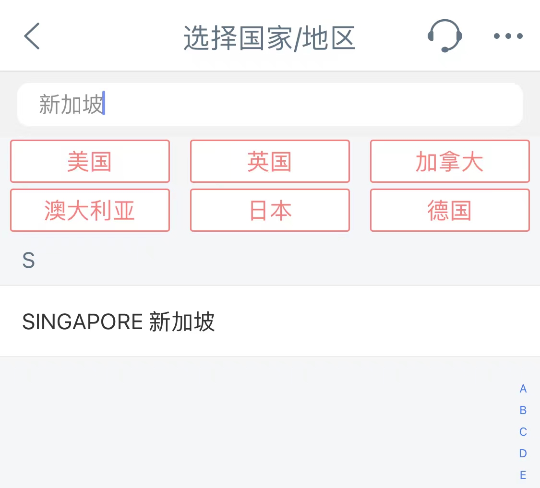540x488 pixels.
Task: Select SINGAPORE 新加坡 search result
Action: coord(119,321)
